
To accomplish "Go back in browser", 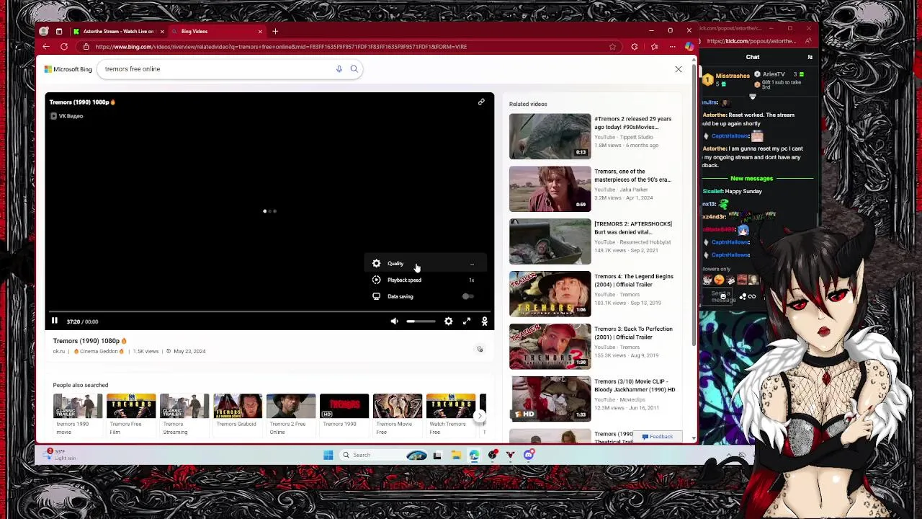I will coord(46,47).
